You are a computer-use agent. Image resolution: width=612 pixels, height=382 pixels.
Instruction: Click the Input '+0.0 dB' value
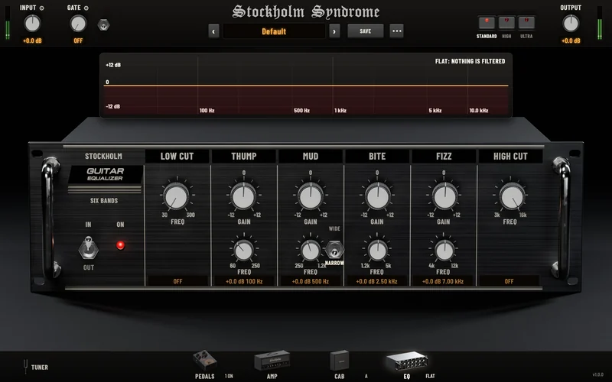[x=32, y=40]
